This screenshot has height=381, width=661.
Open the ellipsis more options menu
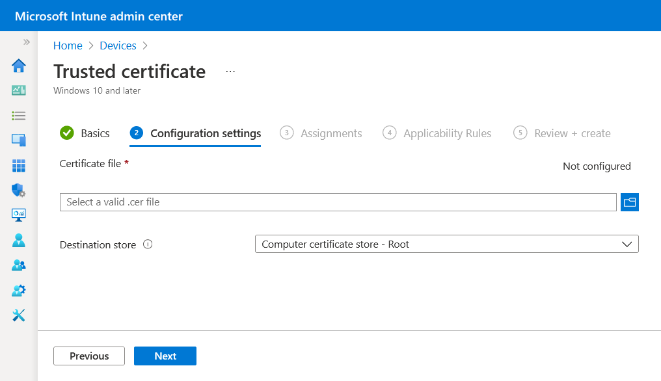tap(230, 72)
